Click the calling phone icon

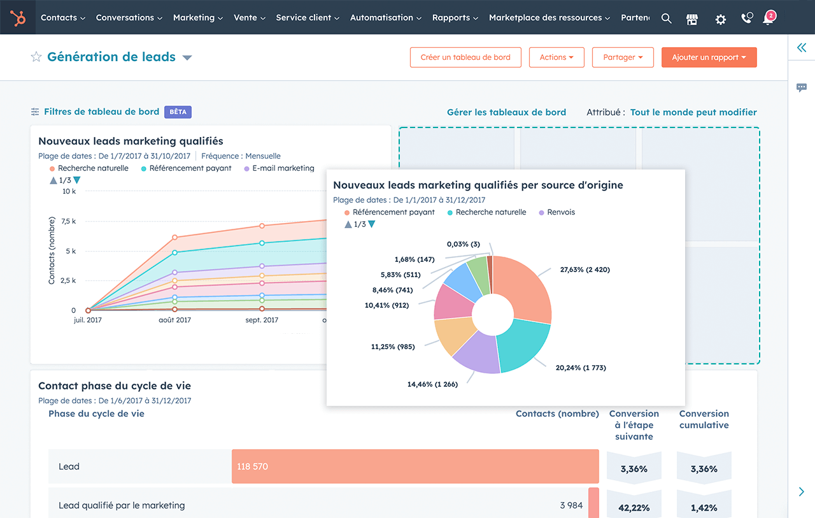(x=746, y=18)
